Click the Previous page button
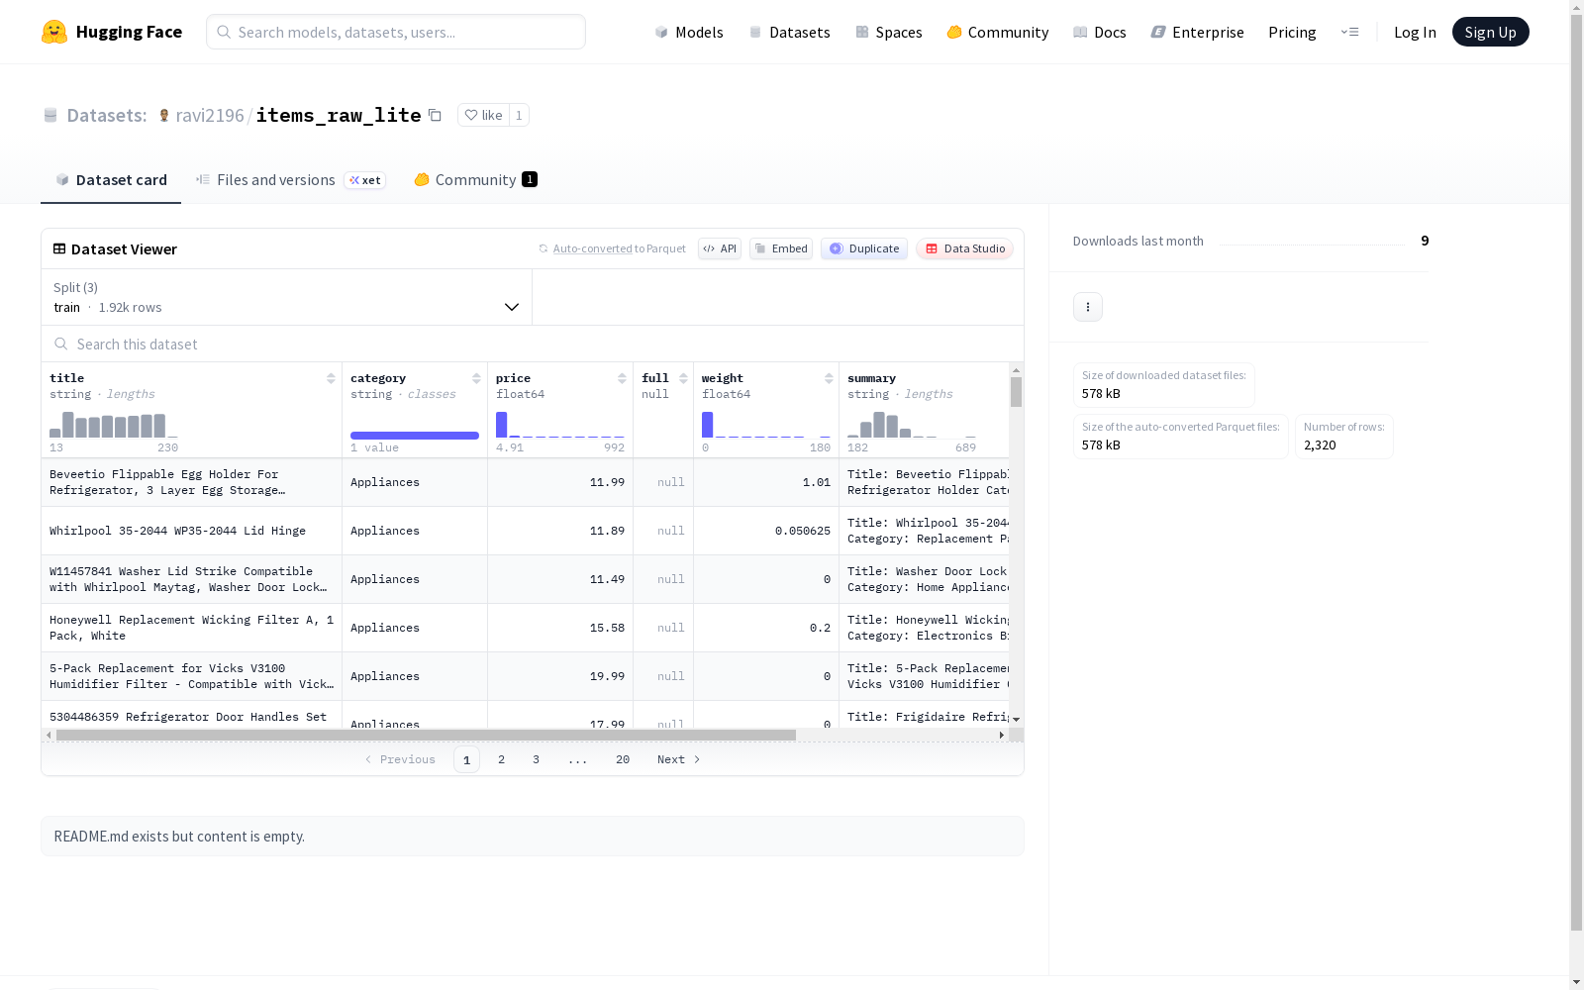1584x990 pixels. point(400,759)
